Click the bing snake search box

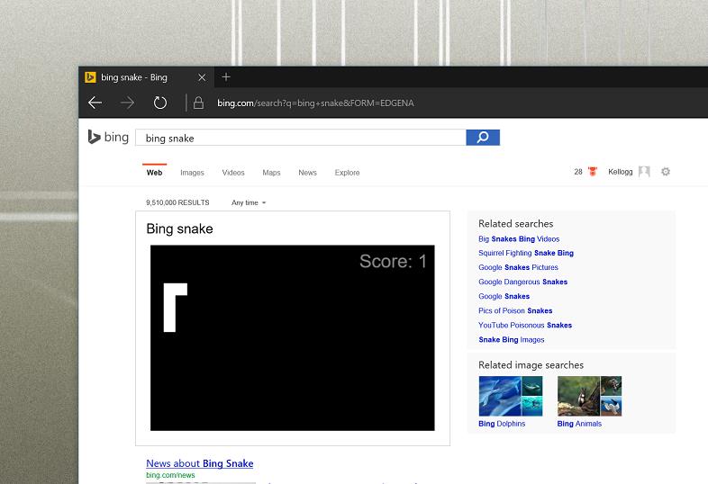pos(301,138)
